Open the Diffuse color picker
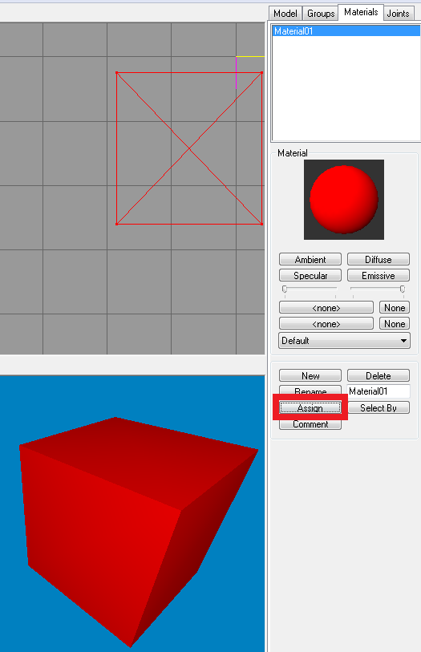 [x=378, y=260]
